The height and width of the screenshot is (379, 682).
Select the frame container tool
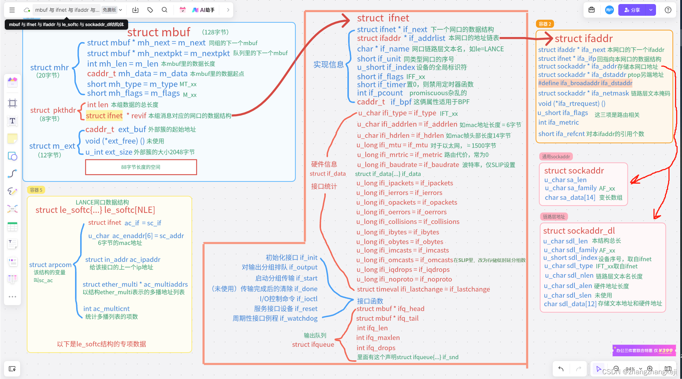[x=12, y=103]
